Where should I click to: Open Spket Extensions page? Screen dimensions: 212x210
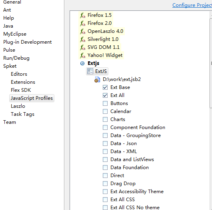23,82
